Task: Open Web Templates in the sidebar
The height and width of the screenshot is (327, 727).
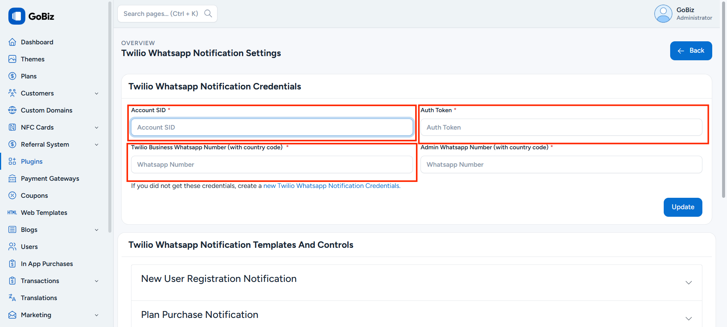Action: (44, 213)
